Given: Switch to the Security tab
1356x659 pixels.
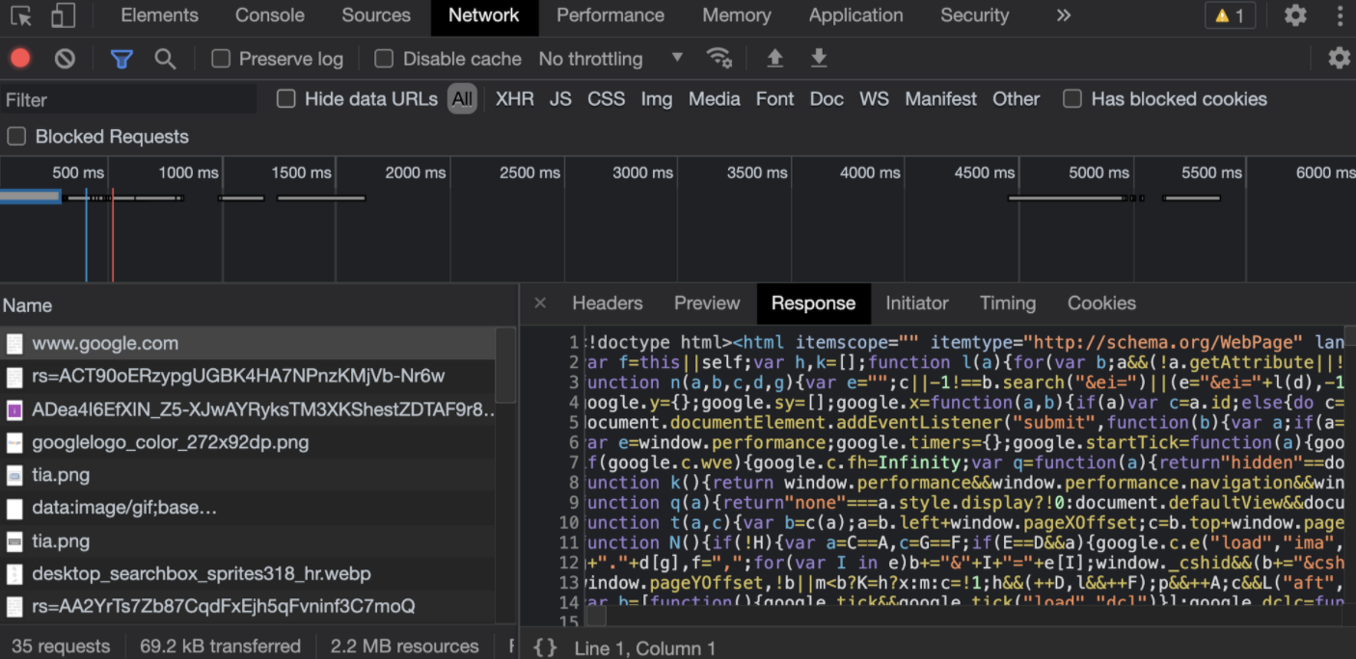Looking at the screenshot, I should (x=974, y=15).
